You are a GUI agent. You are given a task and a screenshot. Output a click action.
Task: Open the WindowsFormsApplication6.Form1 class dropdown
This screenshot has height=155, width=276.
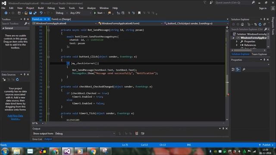pos(130,23)
